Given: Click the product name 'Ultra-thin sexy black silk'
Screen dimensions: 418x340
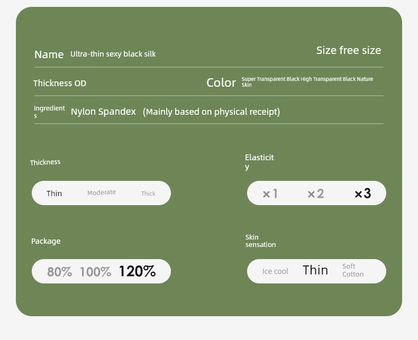Looking at the screenshot, I should (113, 54).
